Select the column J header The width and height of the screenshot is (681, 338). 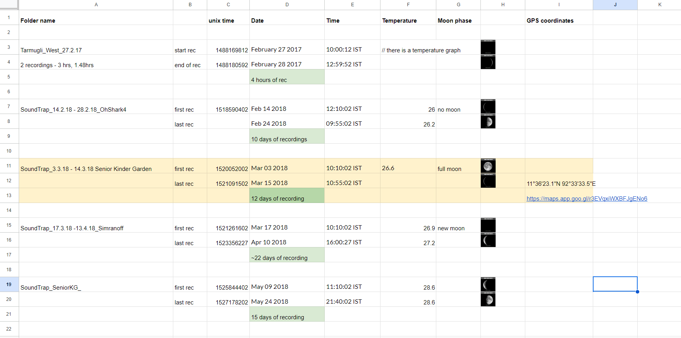615,5
